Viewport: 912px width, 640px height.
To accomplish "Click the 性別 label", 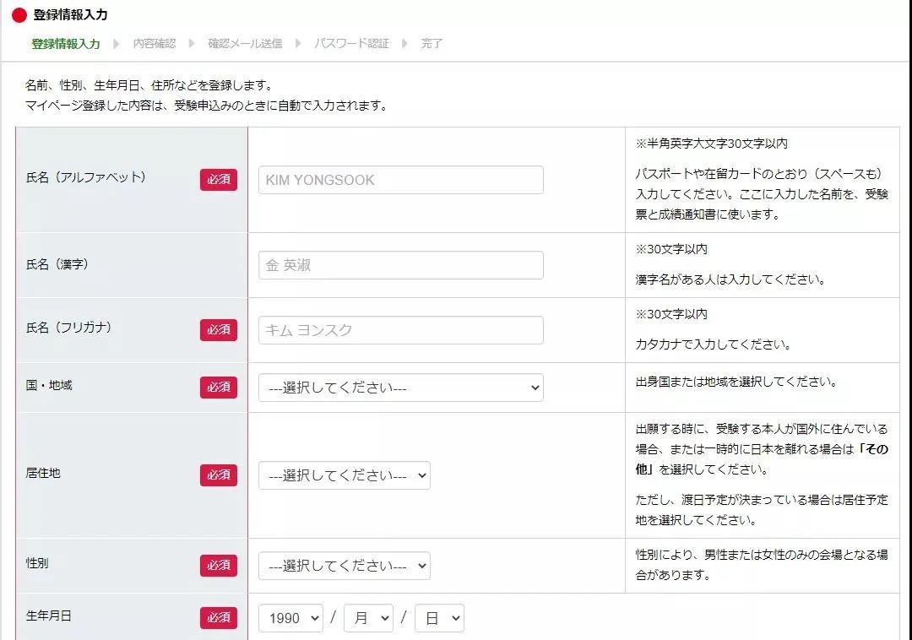I will coord(37,563).
